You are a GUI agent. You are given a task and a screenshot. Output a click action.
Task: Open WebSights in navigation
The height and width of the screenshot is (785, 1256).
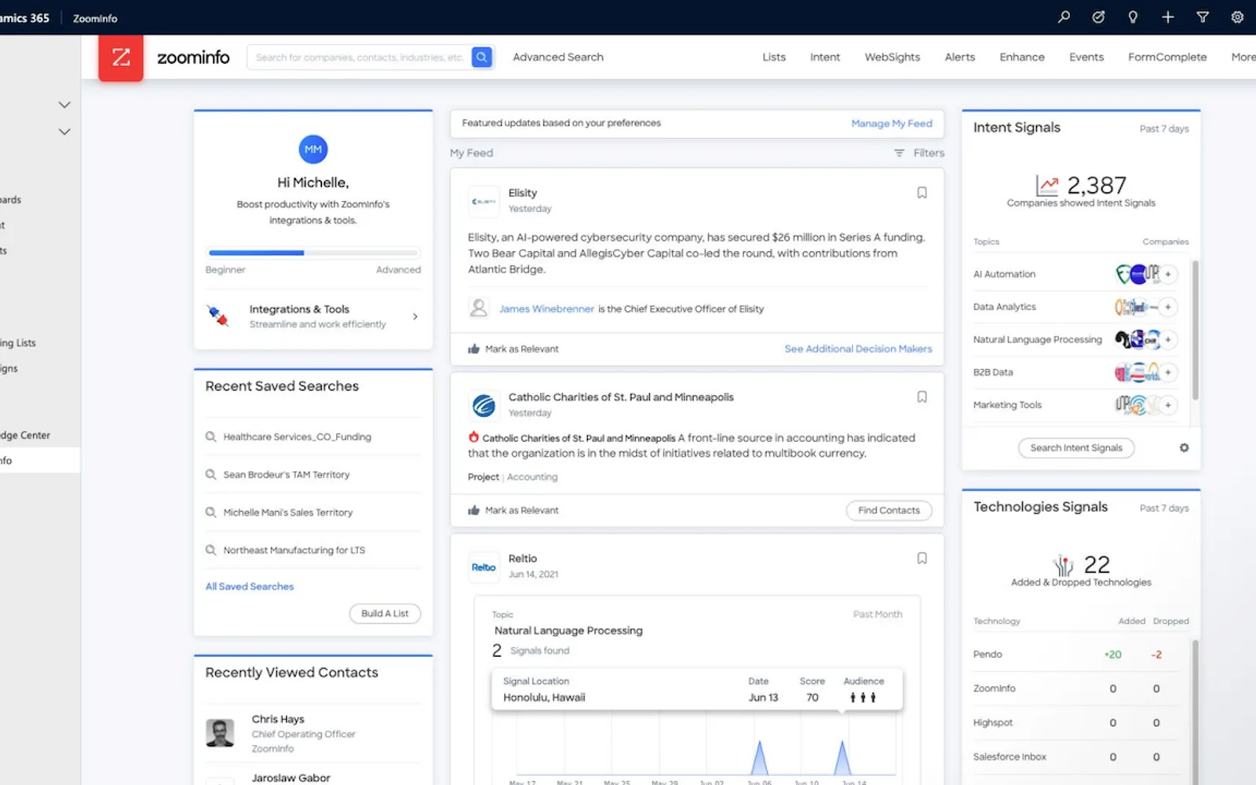click(893, 57)
